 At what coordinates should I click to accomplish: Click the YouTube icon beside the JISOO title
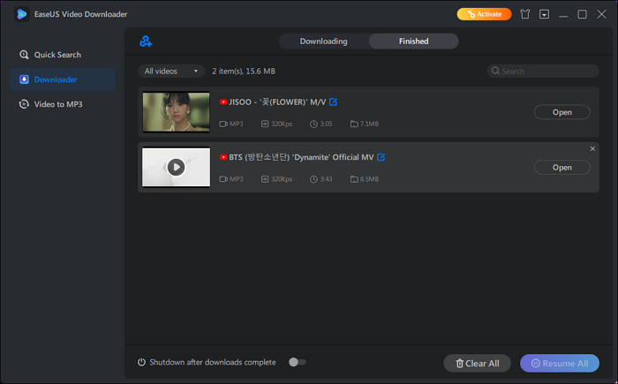pos(223,102)
